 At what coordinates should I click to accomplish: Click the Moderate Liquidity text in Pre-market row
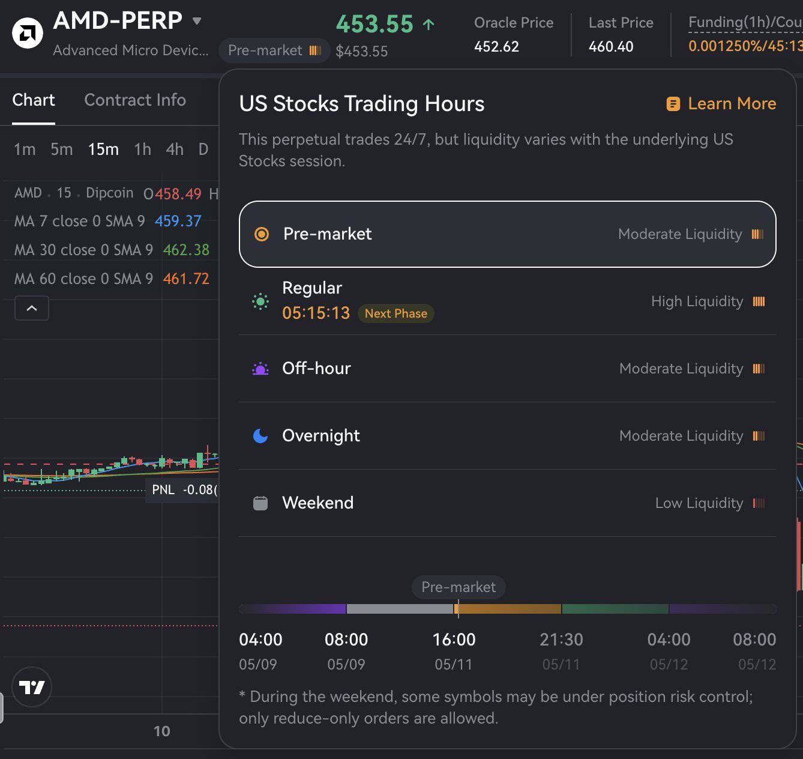tap(680, 234)
